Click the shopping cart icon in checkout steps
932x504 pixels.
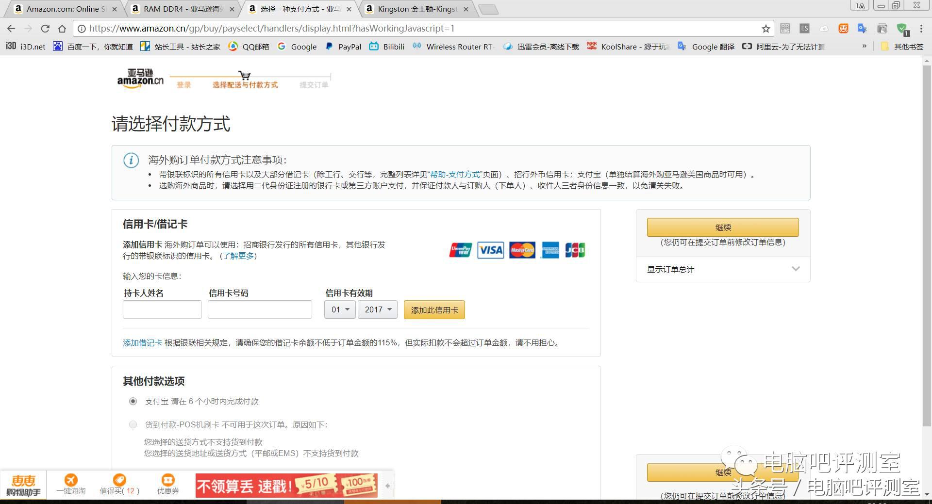tap(245, 76)
